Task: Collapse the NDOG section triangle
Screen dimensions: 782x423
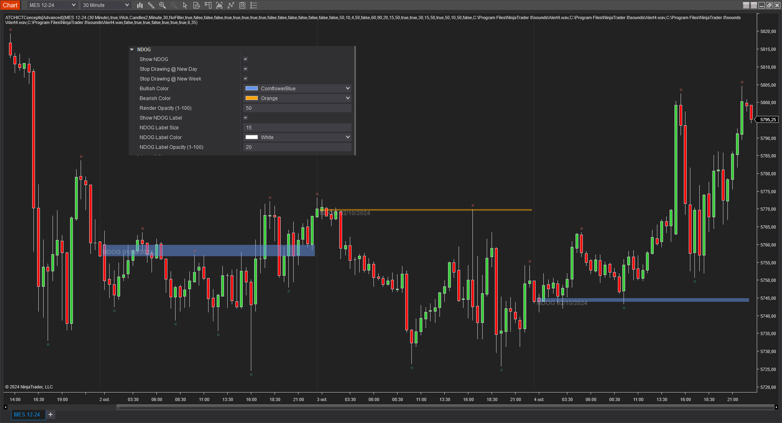Action: point(132,50)
